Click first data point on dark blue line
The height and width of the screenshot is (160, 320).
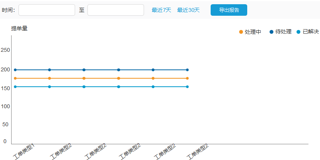[15, 70]
